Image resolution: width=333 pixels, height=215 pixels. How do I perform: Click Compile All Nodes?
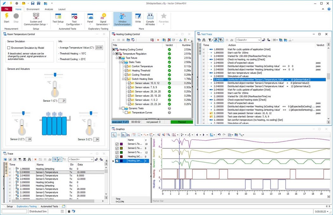tap(150, 19)
